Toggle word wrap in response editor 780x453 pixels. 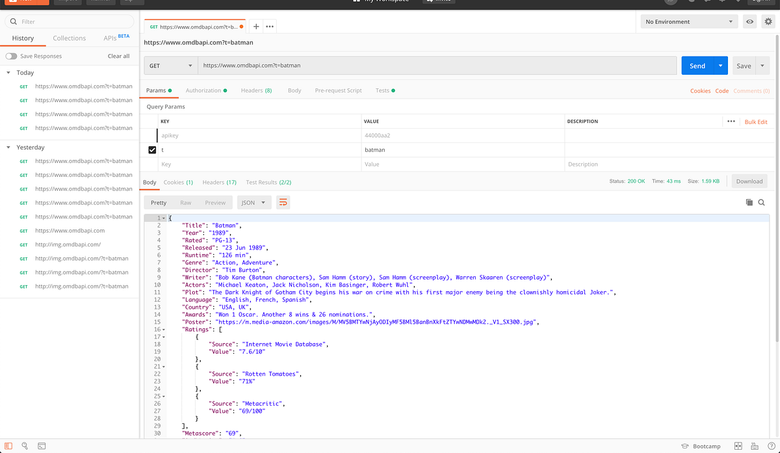(283, 202)
